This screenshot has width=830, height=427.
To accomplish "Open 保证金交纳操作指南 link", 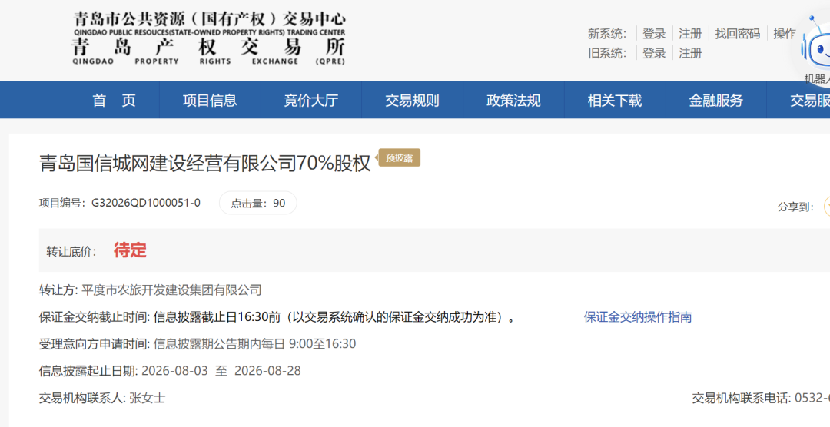I will (x=638, y=317).
